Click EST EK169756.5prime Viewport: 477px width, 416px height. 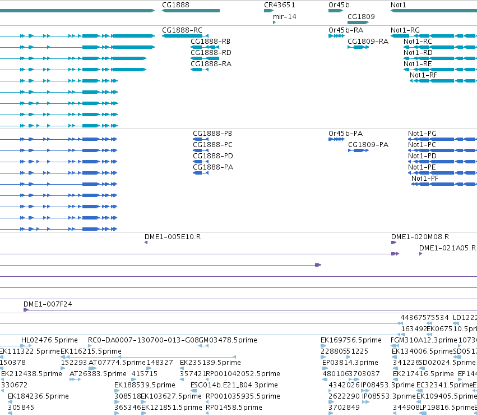(x=323, y=346)
